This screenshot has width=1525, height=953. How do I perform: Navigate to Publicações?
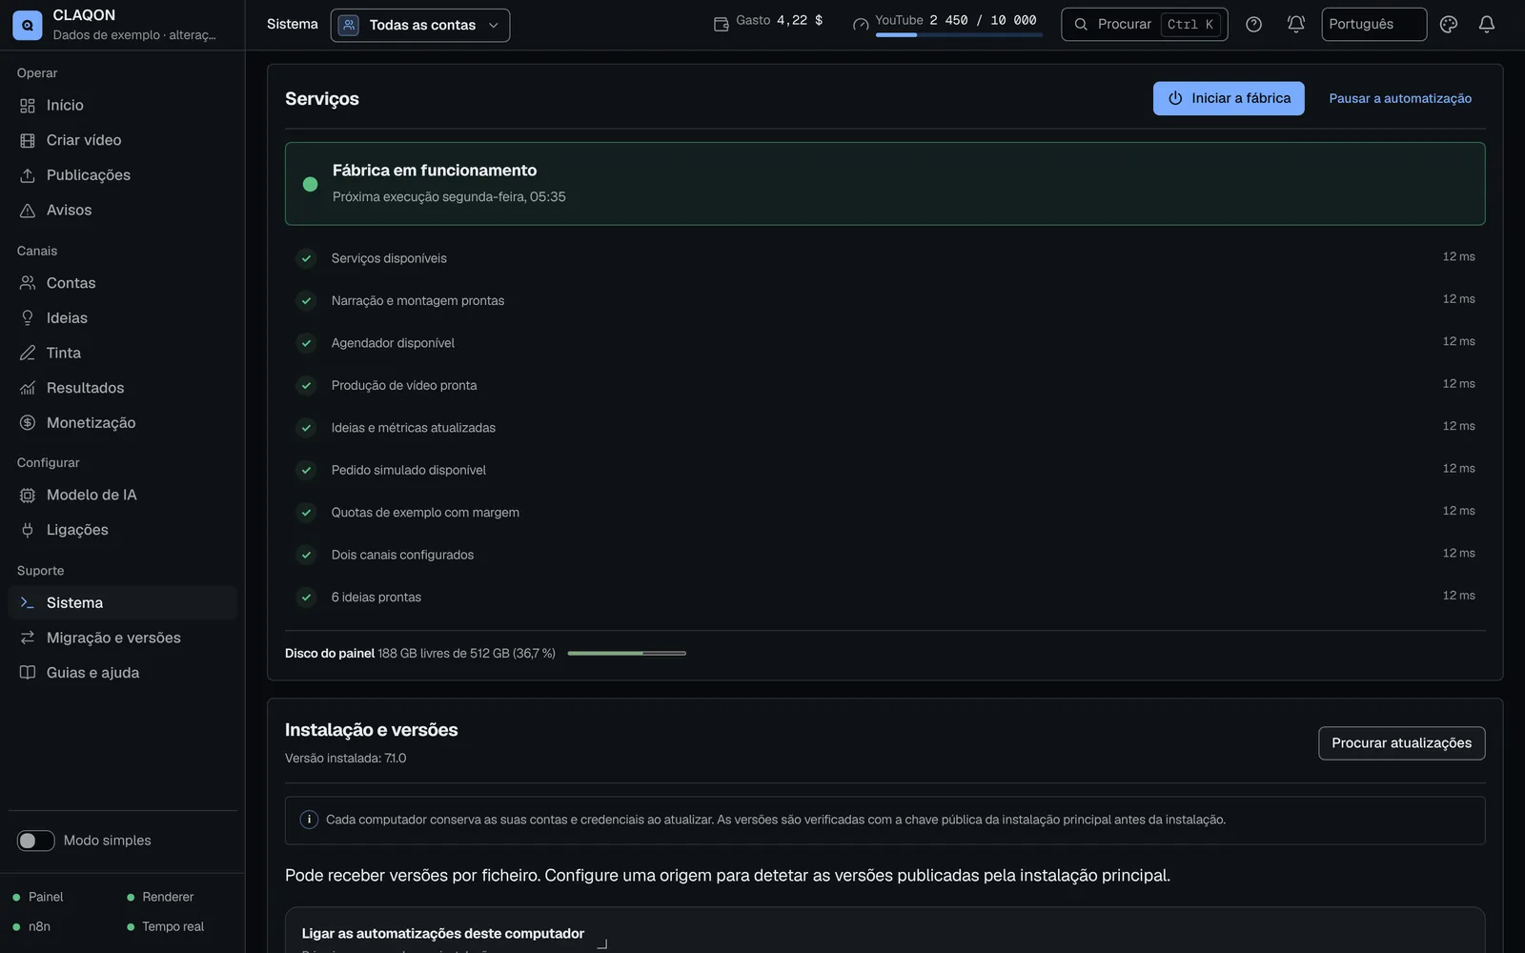[122, 175]
